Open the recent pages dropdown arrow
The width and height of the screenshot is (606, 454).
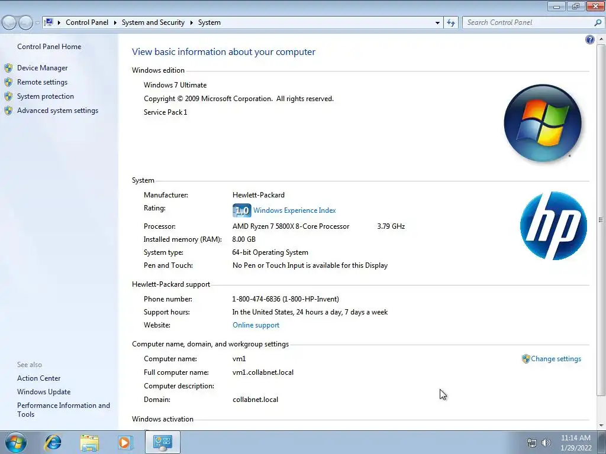pyautogui.click(x=37, y=23)
